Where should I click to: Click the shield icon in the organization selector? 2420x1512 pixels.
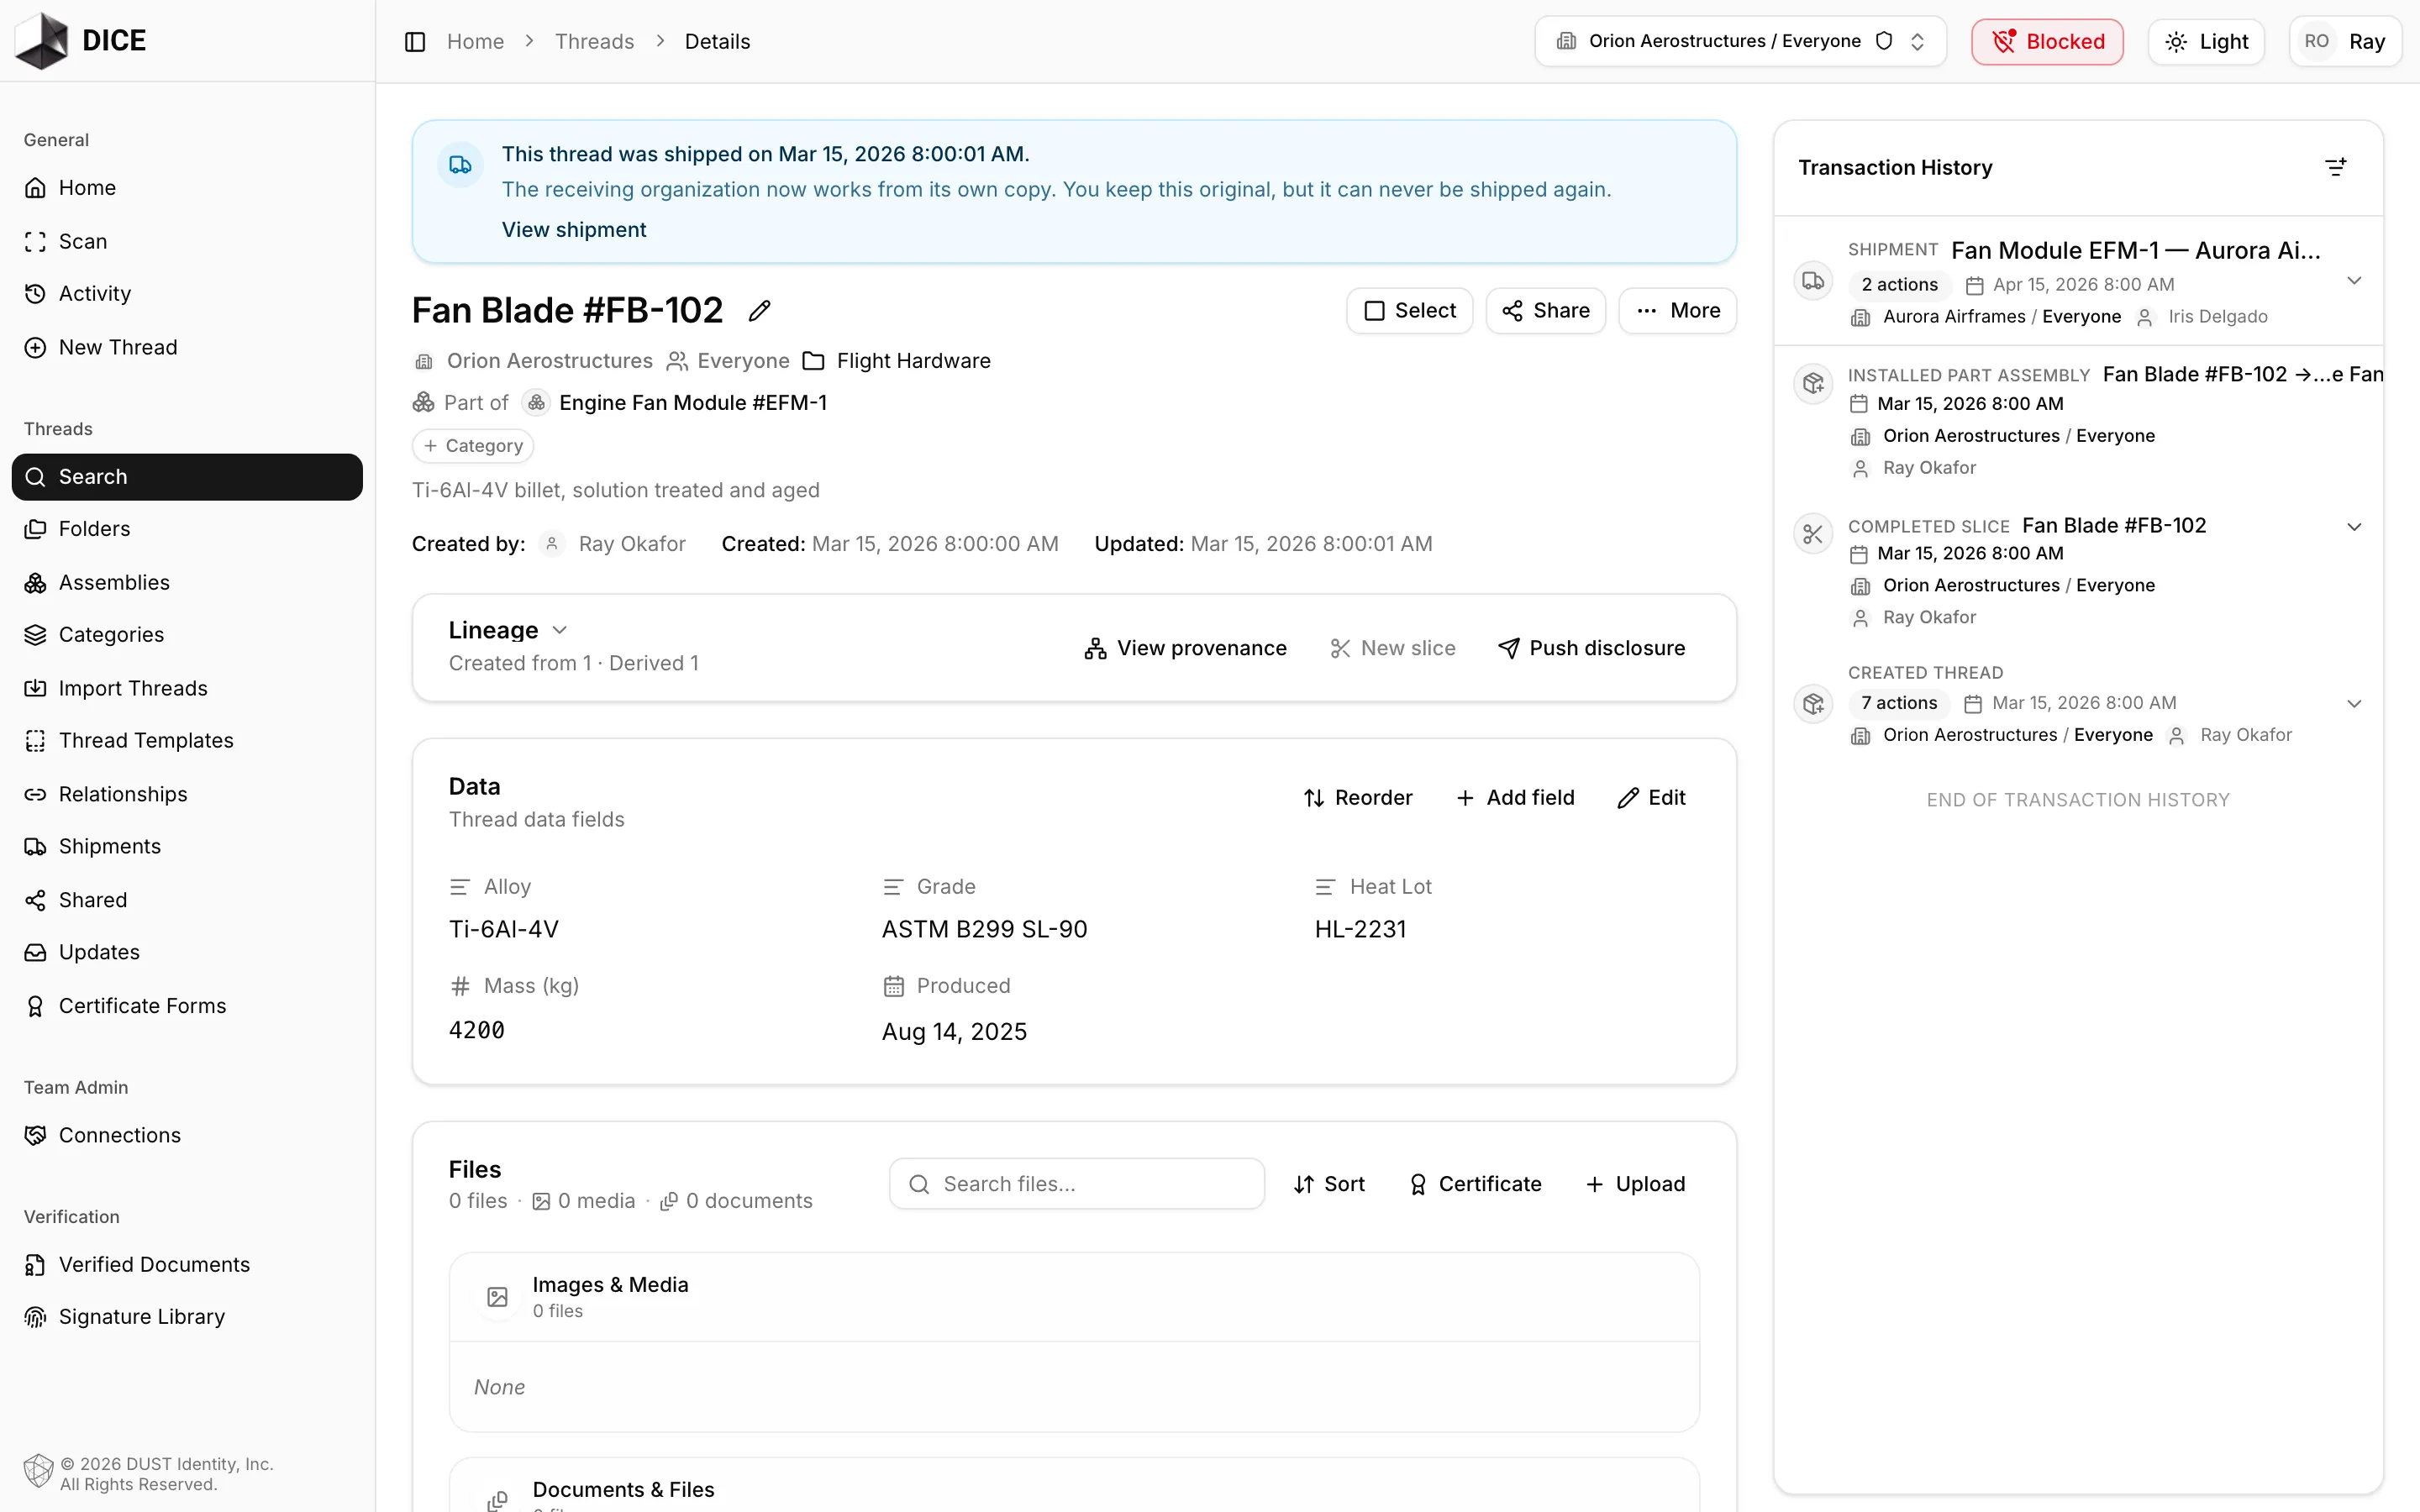coord(1884,41)
